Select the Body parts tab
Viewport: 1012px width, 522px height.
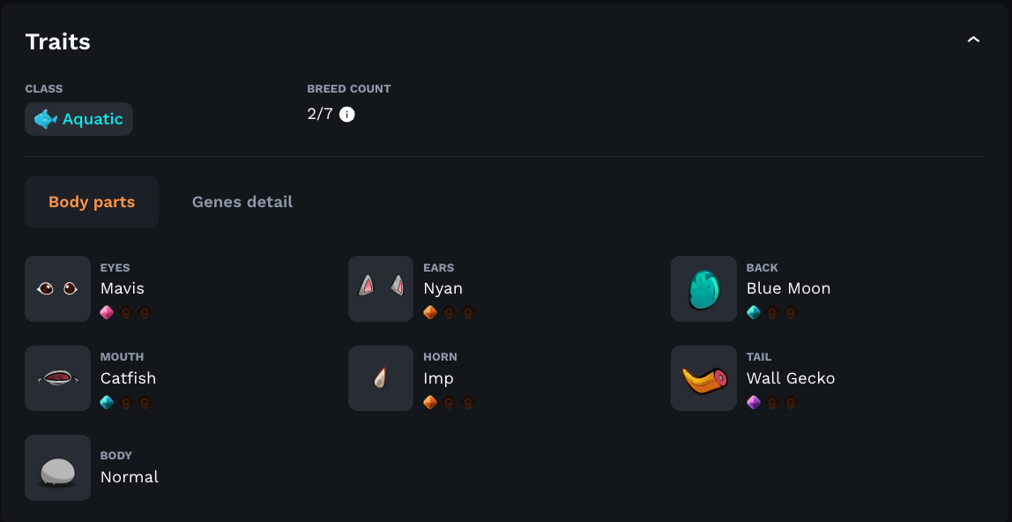92,202
